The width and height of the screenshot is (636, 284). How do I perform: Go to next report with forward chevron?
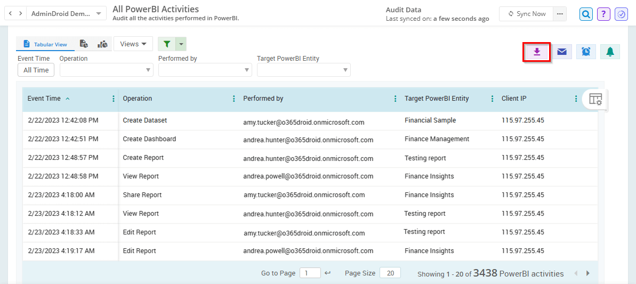click(x=20, y=13)
